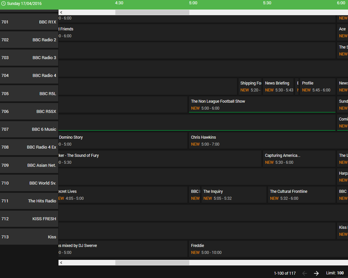Select channel 701 BBC R1X
Screen dimensions: 348x278
pyautogui.click(x=29, y=22)
